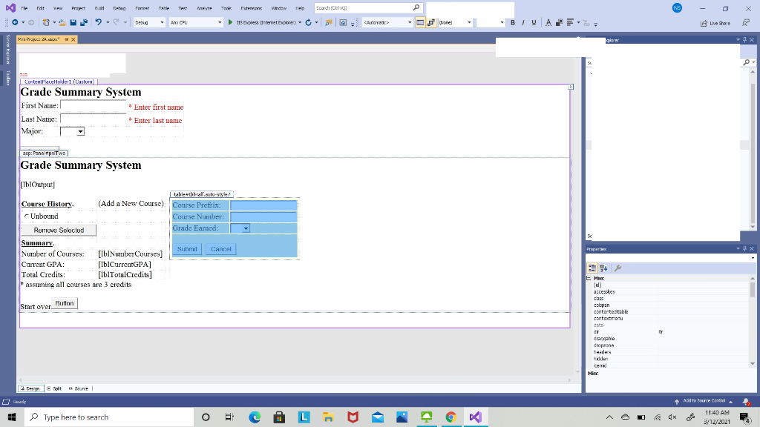
Task: Click Add to Source Control in status bar
Action: pos(704,401)
